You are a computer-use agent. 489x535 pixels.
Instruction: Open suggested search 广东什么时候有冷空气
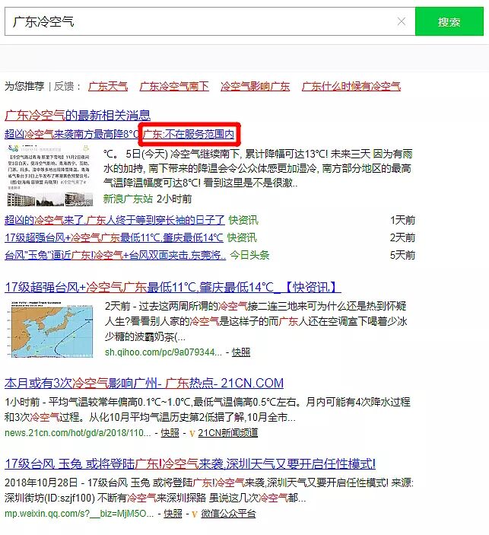(351, 86)
